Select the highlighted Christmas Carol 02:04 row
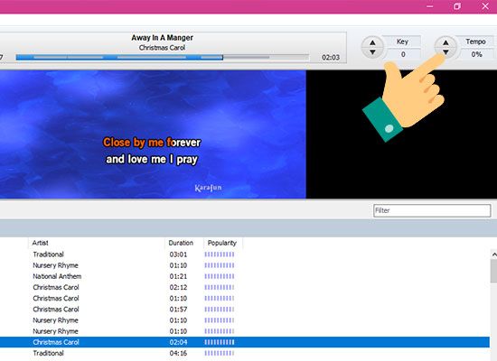Viewport: 497px width, 361px height. [245, 342]
